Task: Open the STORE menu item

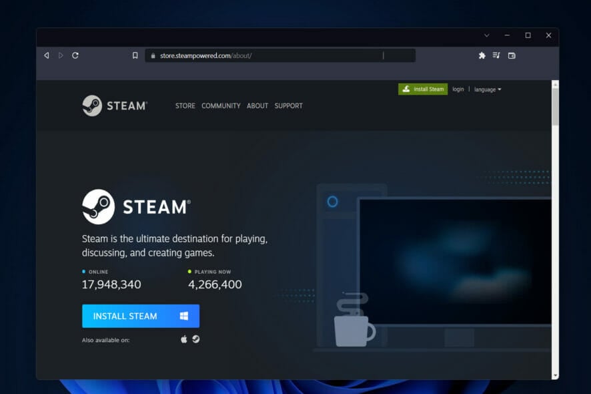Action: coord(185,106)
